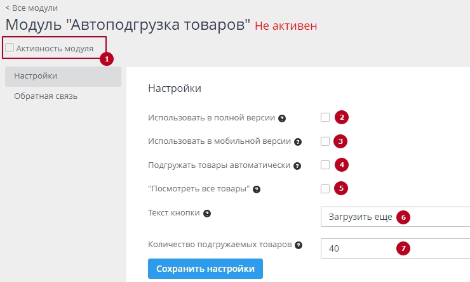Viewport: 470px width, 282px height.
Task: Tick the "Посмотреть все товары" checkbox
Action: click(x=325, y=188)
